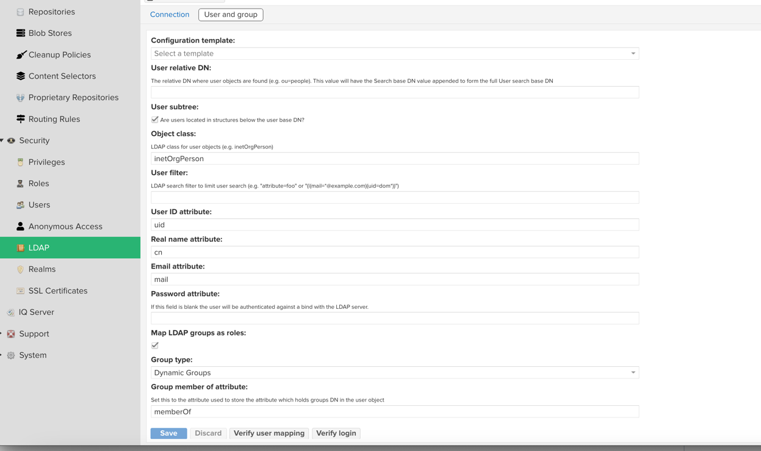Click the Repositories database icon
Viewport: 761px width, 451px height.
pyautogui.click(x=20, y=12)
